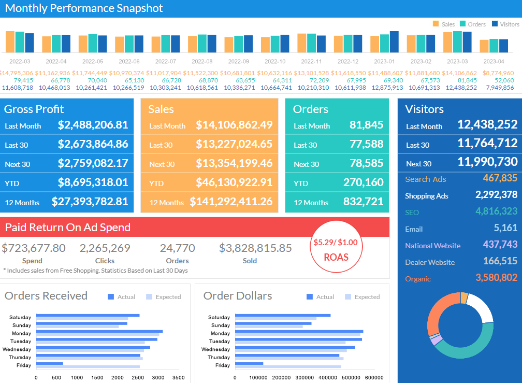This screenshot has height=383, width=522.
Task: Click Friday actual bar in Orders Received
Action: (x=50, y=363)
